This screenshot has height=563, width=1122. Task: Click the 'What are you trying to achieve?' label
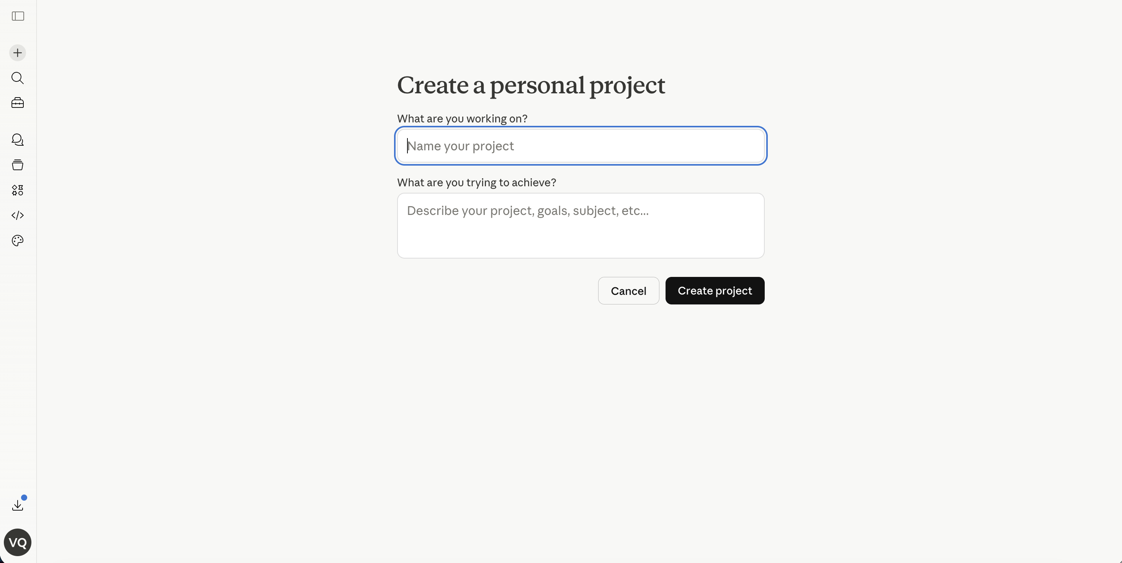pos(476,182)
